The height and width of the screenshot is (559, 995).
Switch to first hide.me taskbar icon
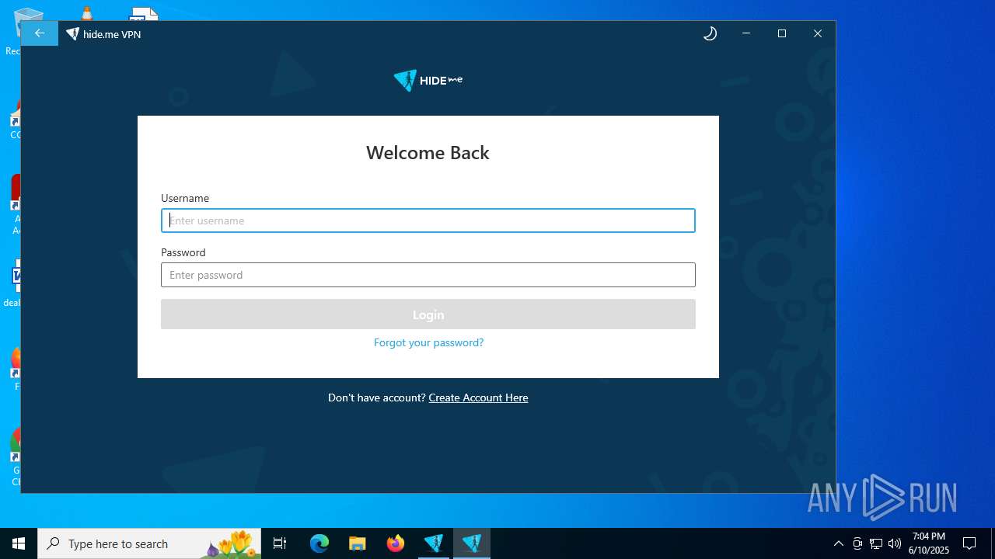434,543
